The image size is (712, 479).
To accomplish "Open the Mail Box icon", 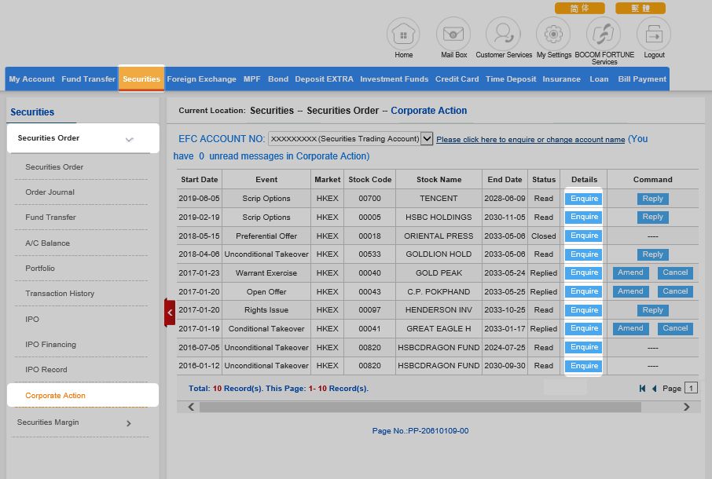I will 453,35.
